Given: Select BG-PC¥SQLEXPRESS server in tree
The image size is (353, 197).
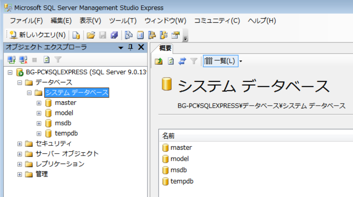Looking at the screenshot, I should 86,72.
